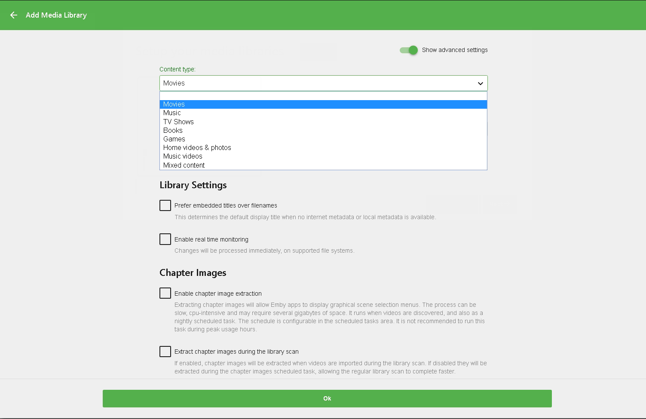Select Movies from the dropdown list
This screenshot has height=419, width=646.
point(174,104)
